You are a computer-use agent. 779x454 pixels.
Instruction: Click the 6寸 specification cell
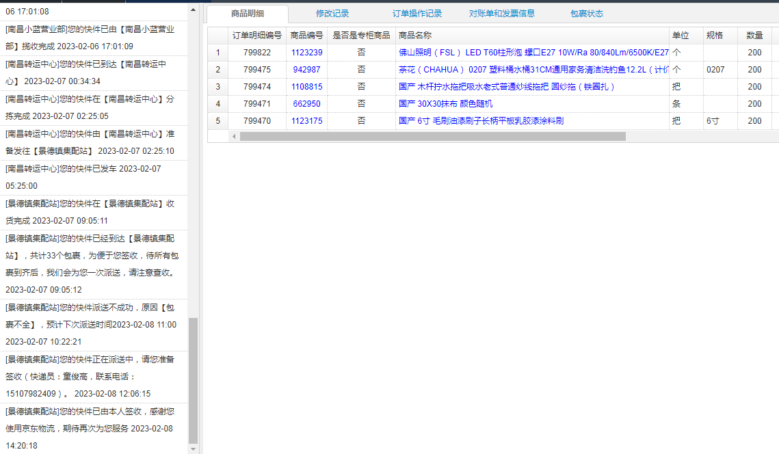point(720,121)
